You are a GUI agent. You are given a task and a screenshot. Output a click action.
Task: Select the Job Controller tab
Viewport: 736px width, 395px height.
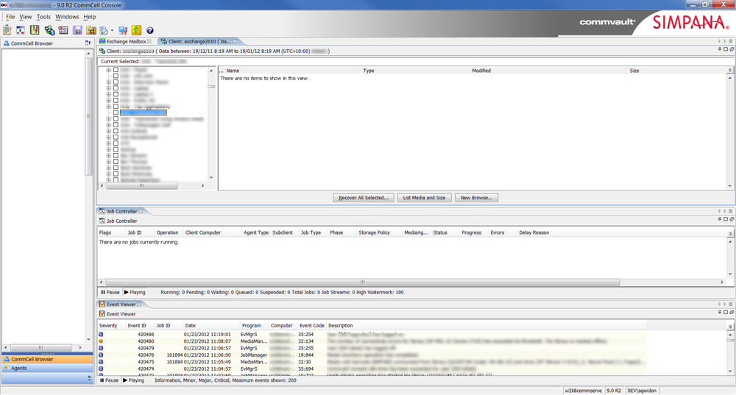[x=121, y=212]
